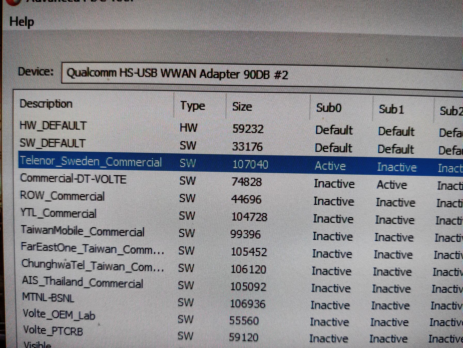
Task: Open the Help menu
Action: [22, 22]
